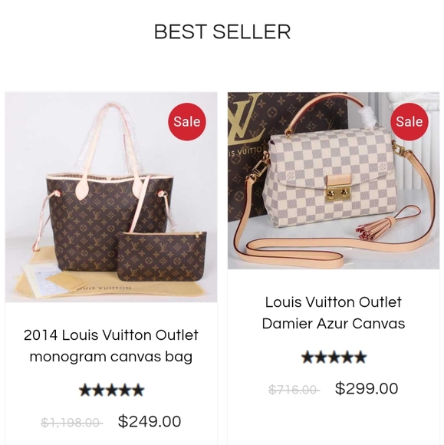Click the $249.00 sale price
Viewport: 444px width, 445px height.
[x=150, y=421]
